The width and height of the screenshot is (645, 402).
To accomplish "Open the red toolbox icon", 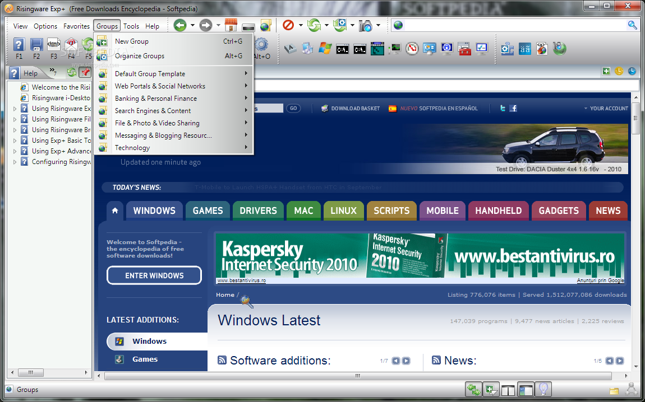I will tap(464, 49).
